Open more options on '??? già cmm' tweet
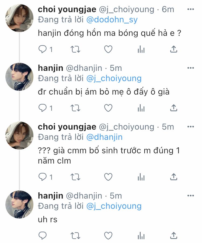 click(190, 127)
